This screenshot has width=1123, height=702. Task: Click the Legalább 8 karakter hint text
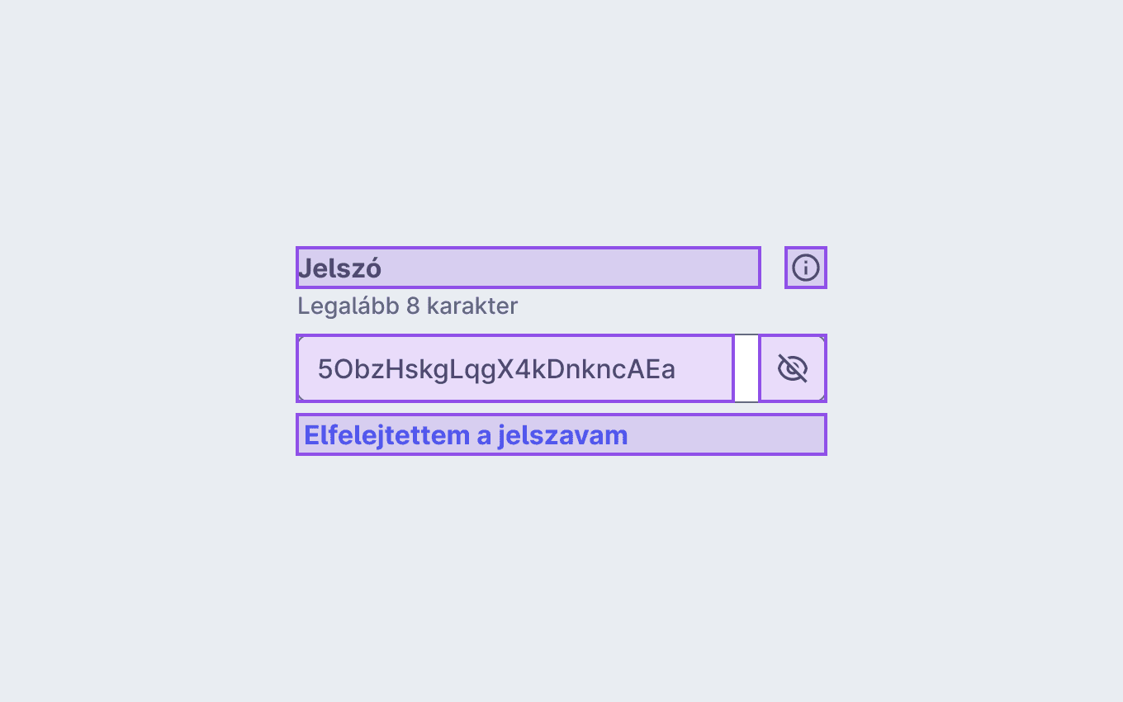coord(408,306)
